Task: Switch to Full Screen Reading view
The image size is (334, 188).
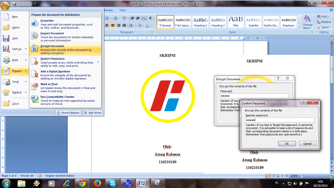Action: click(274, 176)
